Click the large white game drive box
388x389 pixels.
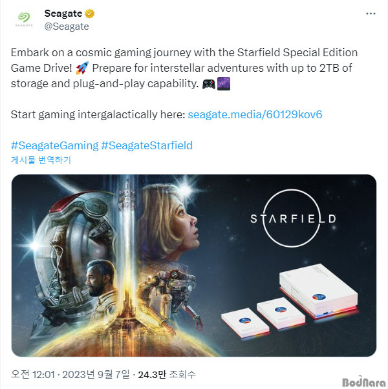(319, 291)
